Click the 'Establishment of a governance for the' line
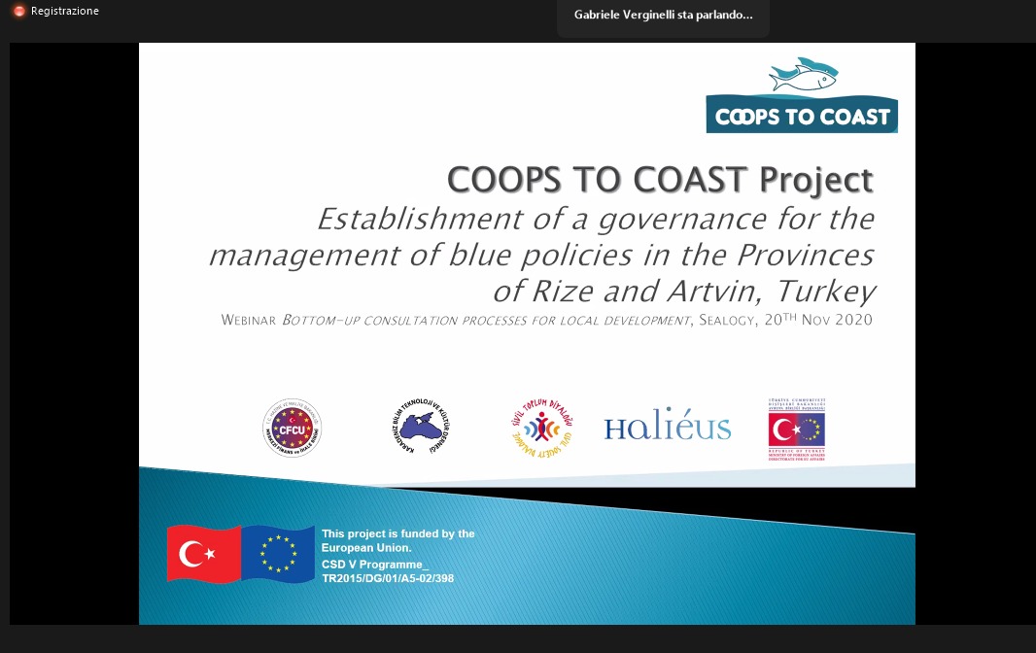 point(596,219)
